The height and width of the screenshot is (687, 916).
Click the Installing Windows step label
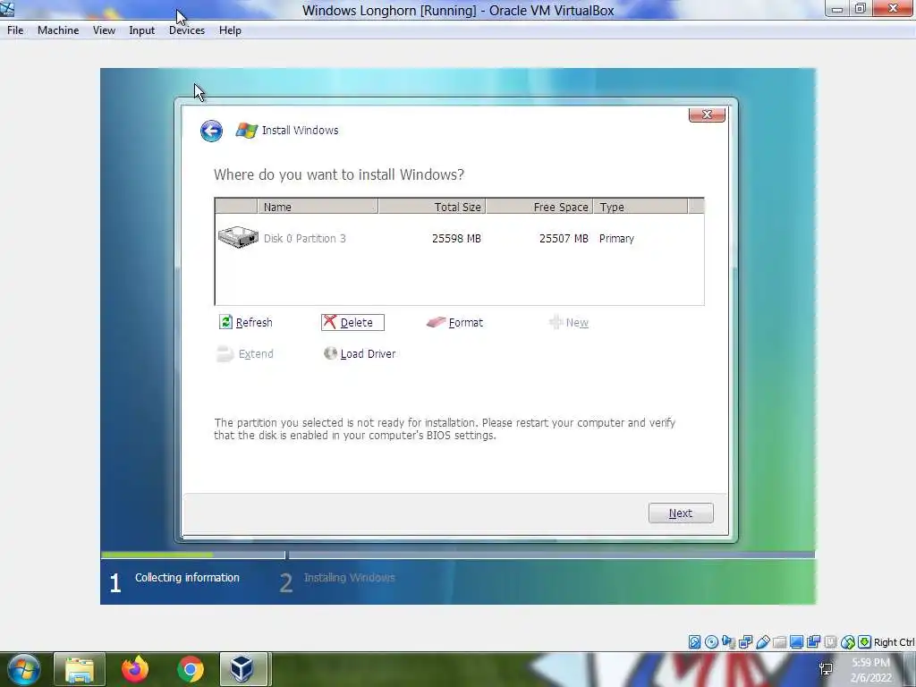350,577
